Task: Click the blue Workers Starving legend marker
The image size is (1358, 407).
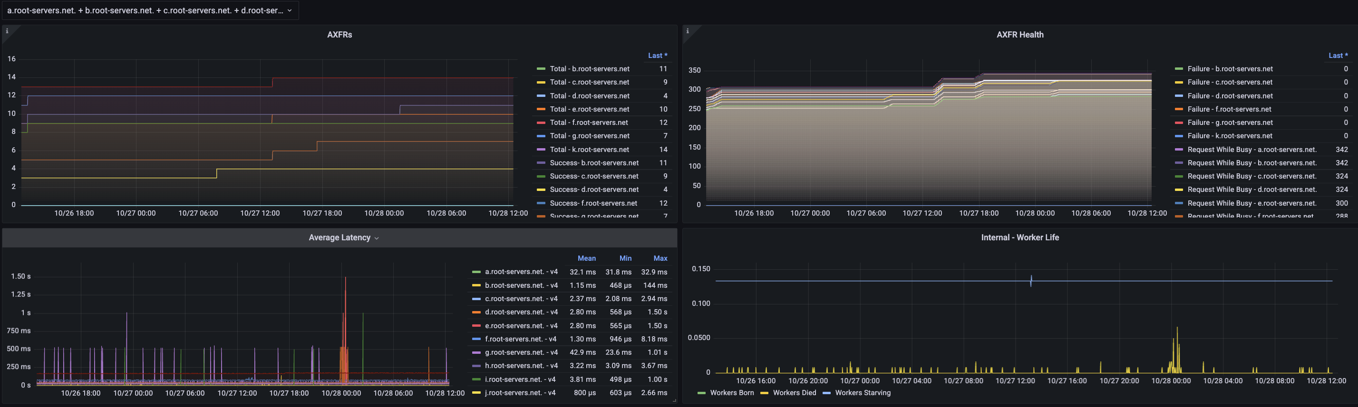Action: click(826, 393)
